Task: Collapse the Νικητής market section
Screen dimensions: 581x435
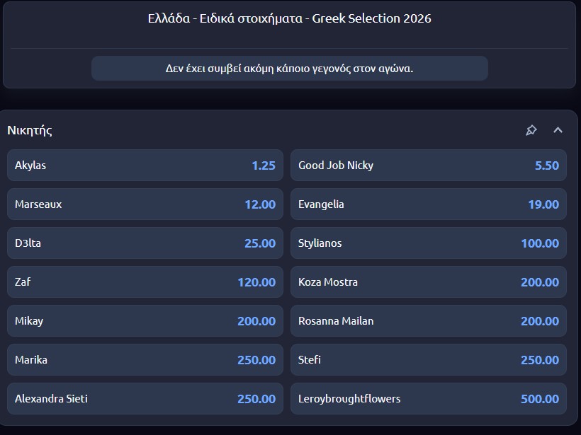Action: (558, 130)
